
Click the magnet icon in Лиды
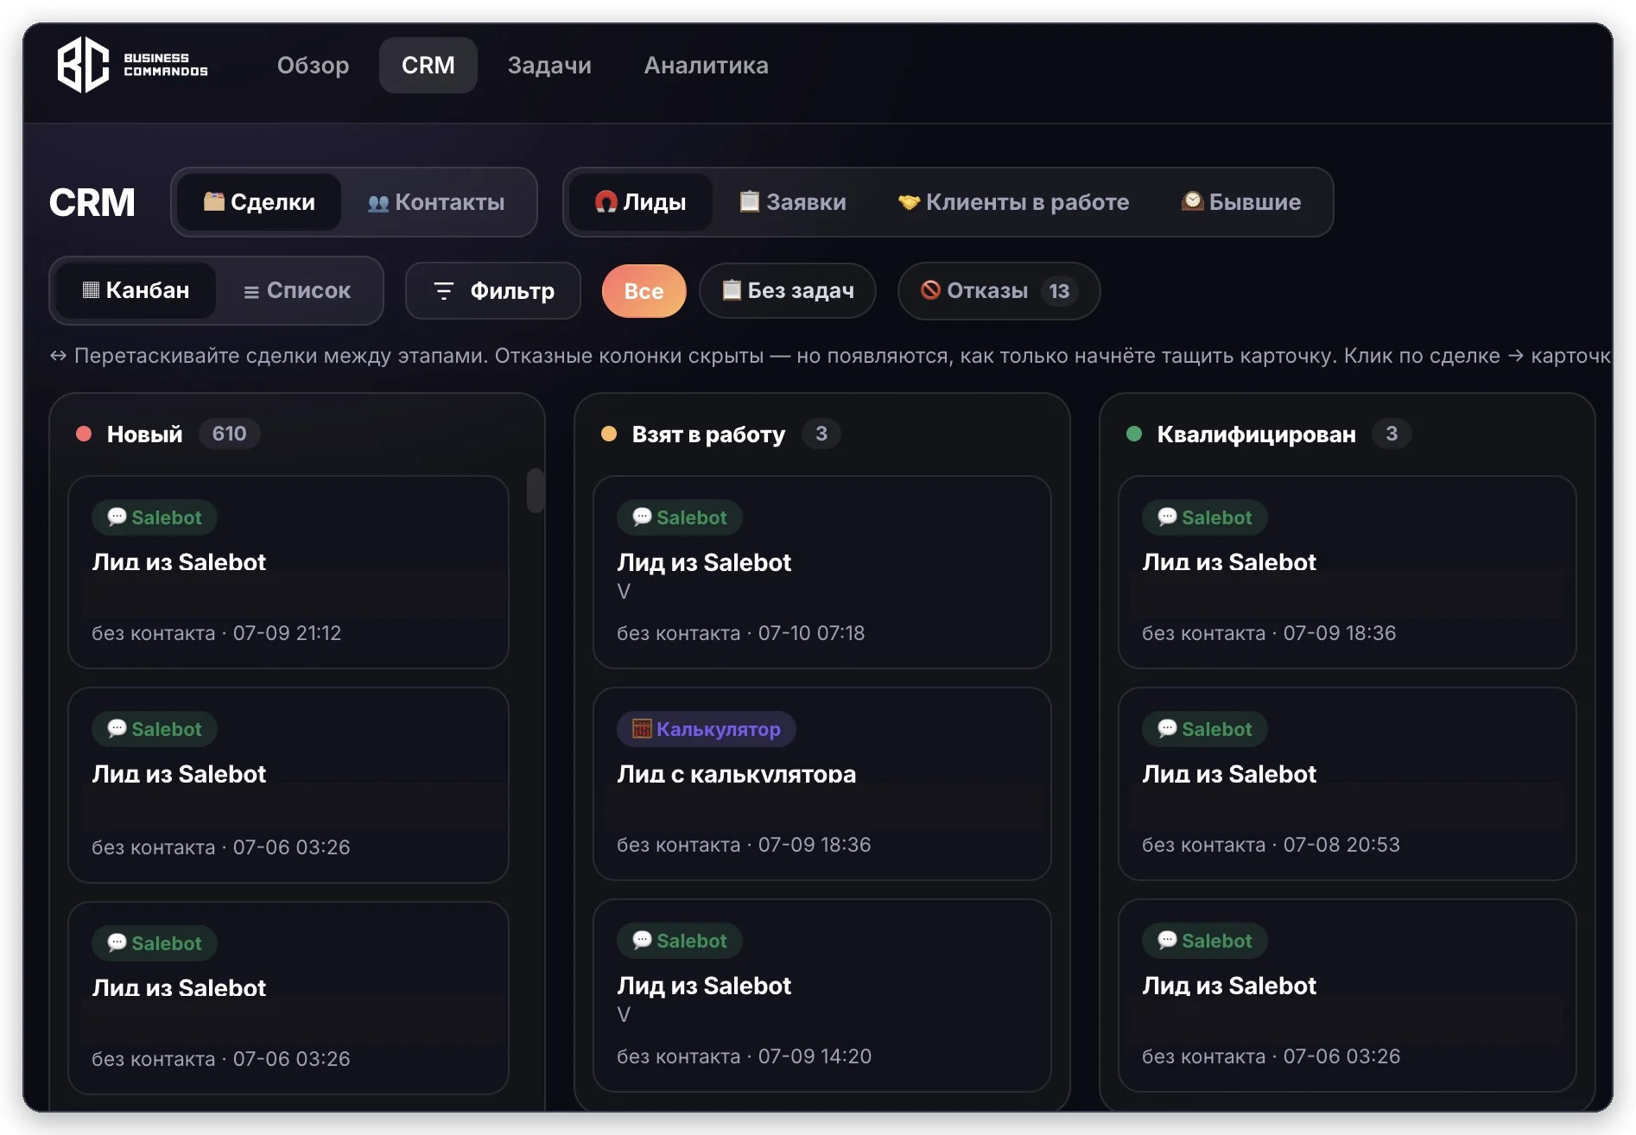(x=606, y=202)
